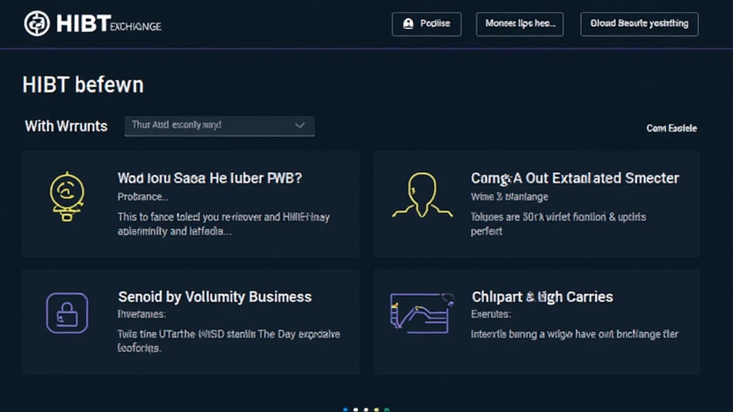Open the 'Comg A Out Extanlated Smecter' card
733x412 pixels.
click(576, 178)
